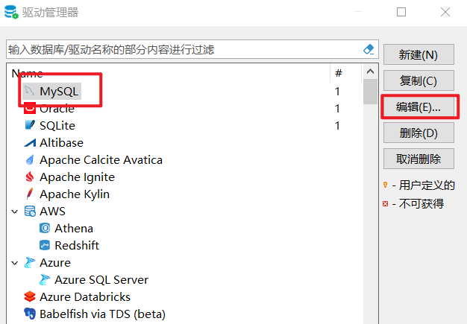Click the 用户定义的 legend label
Viewport: 467px width, 324px height.
tap(427, 185)
